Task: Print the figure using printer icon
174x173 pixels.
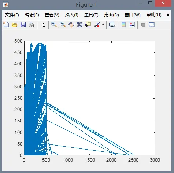Action: [32, 25]
